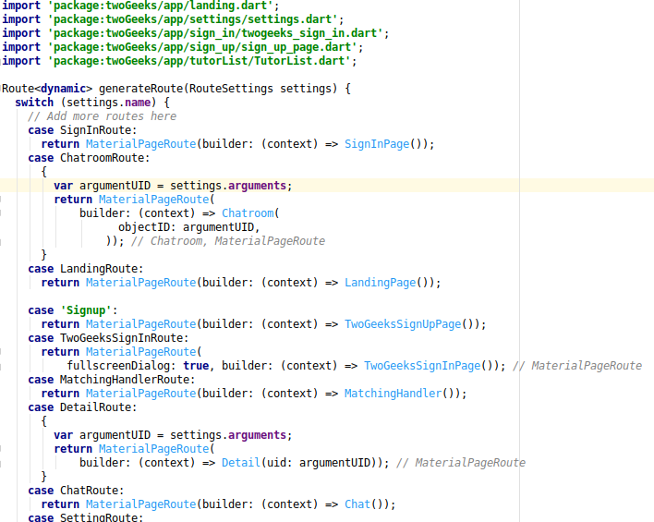The width and height of the screenshot is (654, 522).
Task: Click the objectID named parameter
Action: [x=144, y=227]
